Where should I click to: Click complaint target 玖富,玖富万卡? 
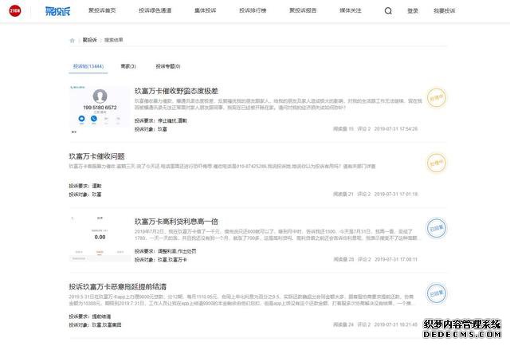(172, 260)
